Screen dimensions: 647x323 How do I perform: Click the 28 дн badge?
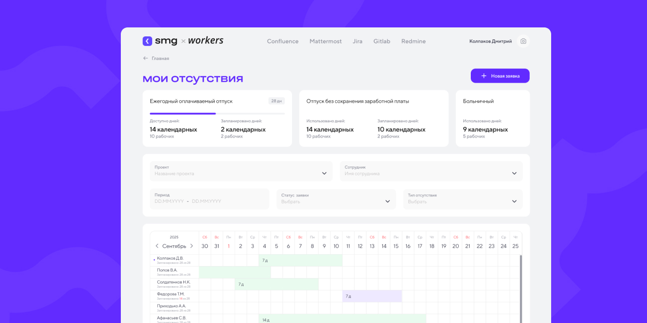click(x=277, y=101)
